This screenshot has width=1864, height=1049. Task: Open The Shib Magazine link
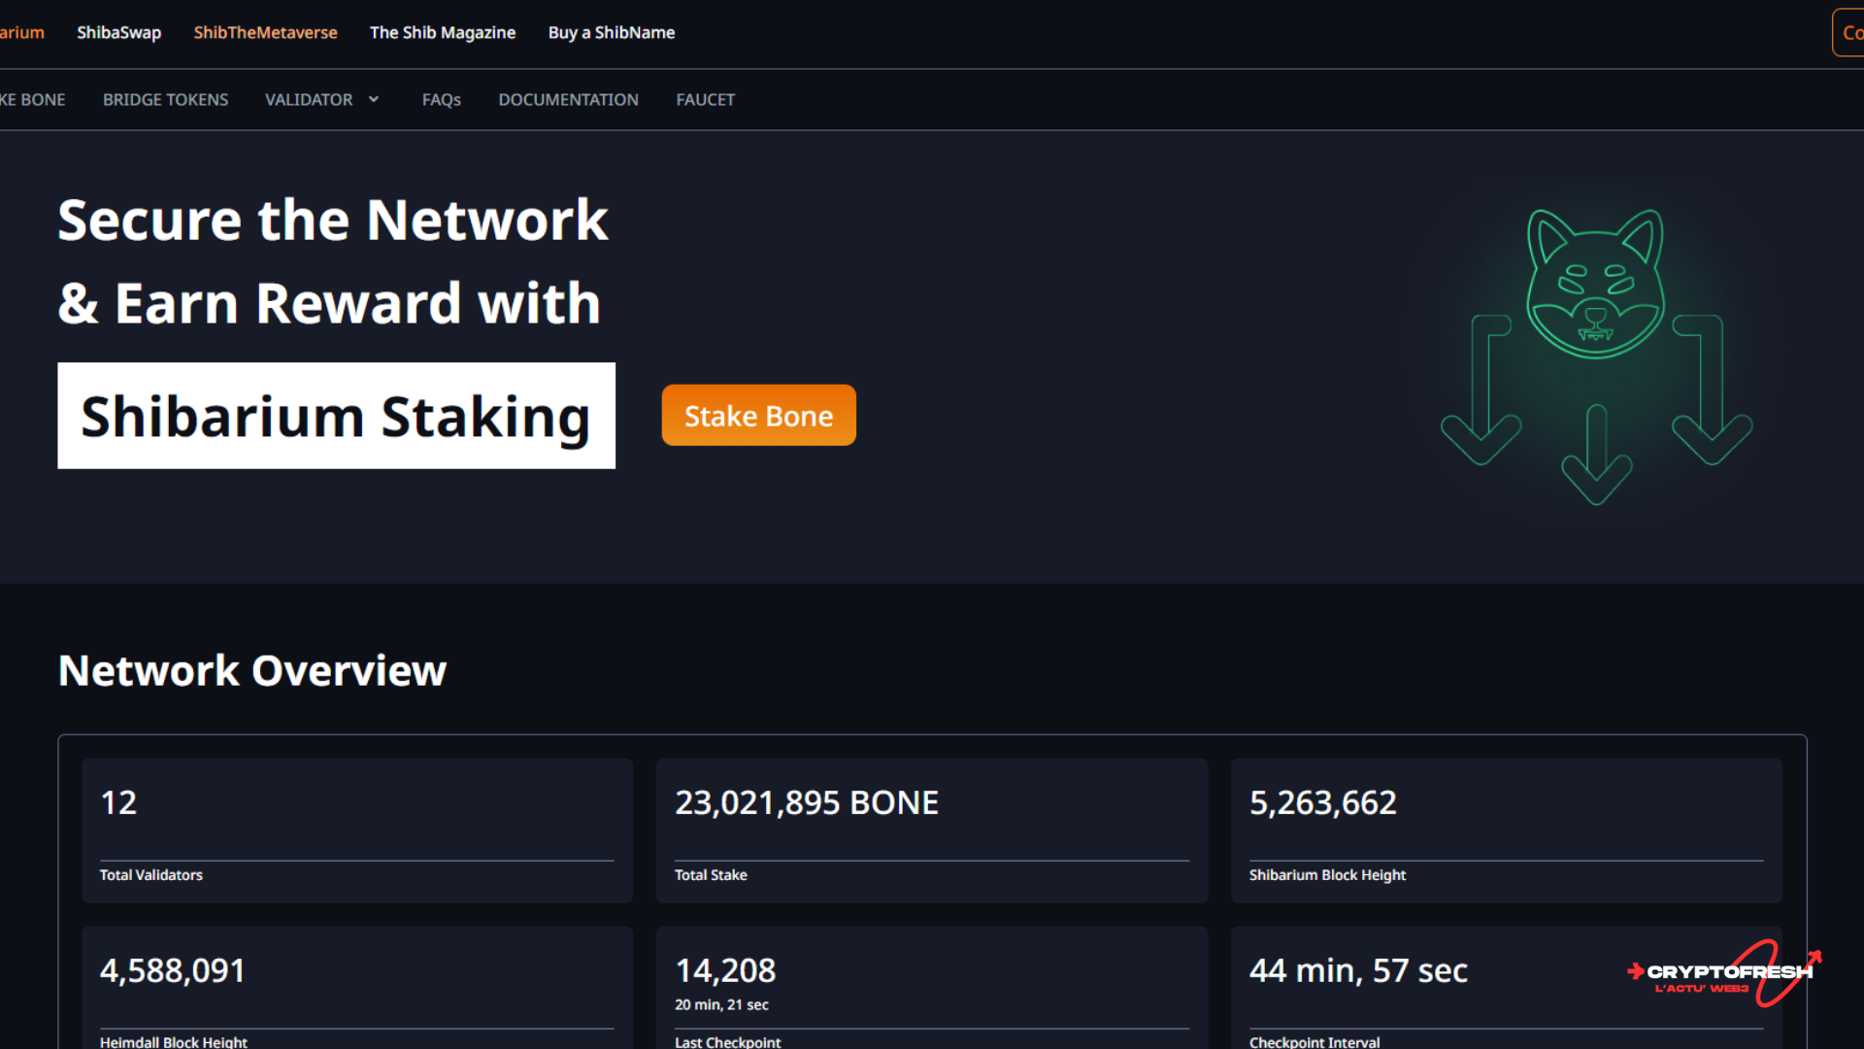[443, 32]
